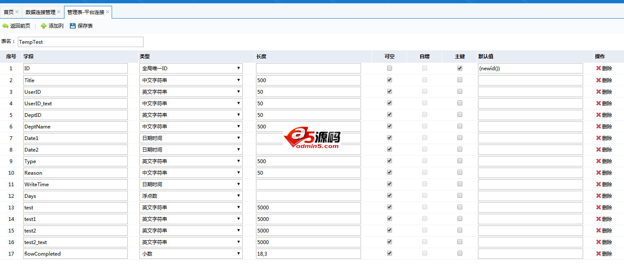Open type dropdown for test2_text row
Screen dimensions: 624x275
(191, 242)
